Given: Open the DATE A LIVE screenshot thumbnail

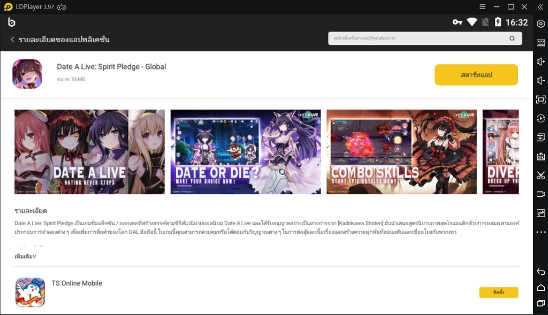Looking at the screenshot, I should [89, 152].
